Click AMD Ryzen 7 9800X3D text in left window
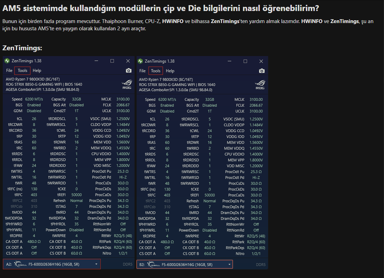Viewport: 384px width, 278px height. 33,79
